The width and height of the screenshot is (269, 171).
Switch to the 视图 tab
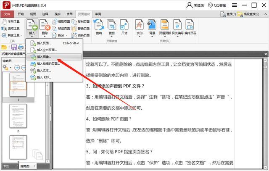pyautogui.click(x=33, y=14)
